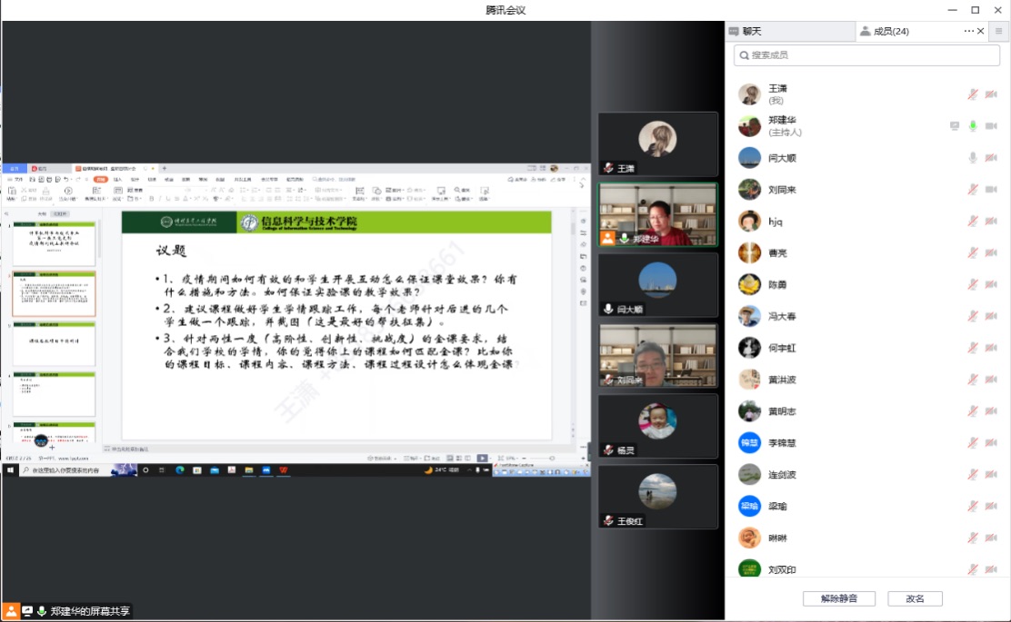Select the 成员(24) members tab
1011x622 pixels.
click(891, 31)
